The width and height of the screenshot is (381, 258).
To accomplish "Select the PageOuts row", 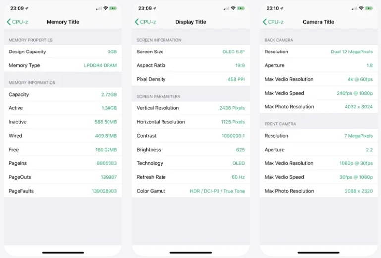I will (63, 177).
